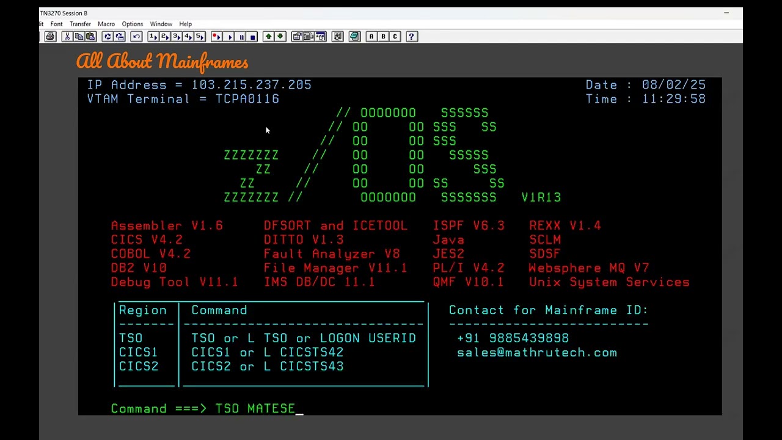This screenshot has width=782, height=440.
Task: Open the Macro menu
Action: 106,24
